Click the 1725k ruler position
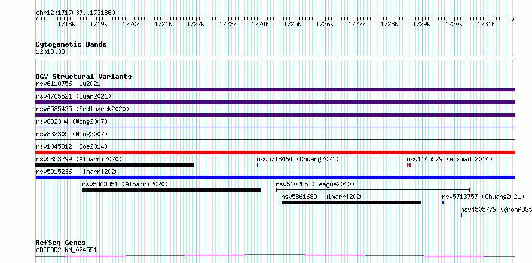 [292, 25]
